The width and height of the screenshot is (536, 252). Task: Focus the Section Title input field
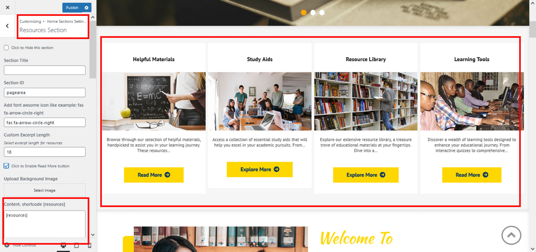point(45,70)
